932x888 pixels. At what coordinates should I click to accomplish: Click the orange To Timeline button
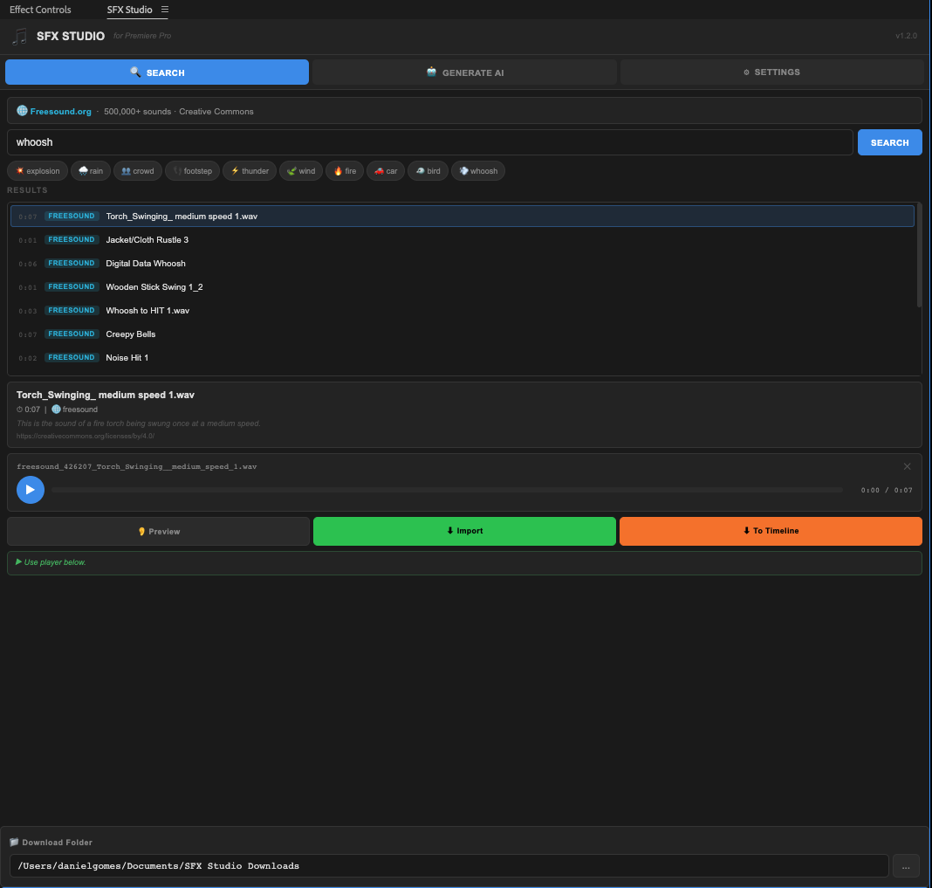[771, 531]
